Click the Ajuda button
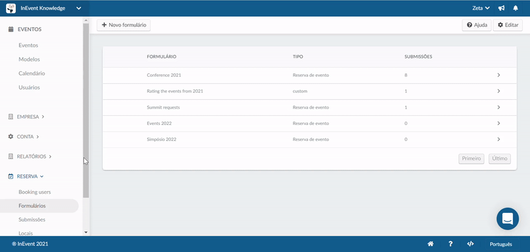Viewport: 530px width, 252px height. (476, 25)
